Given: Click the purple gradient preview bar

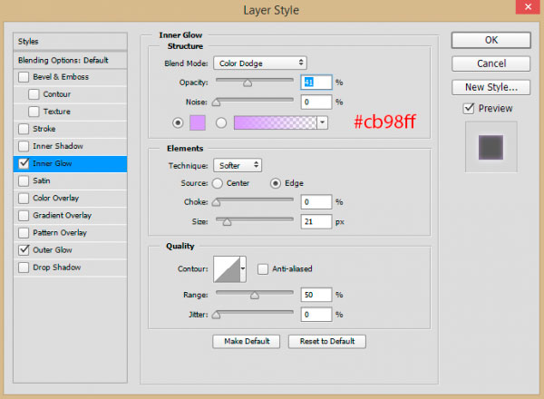Looking at the screenshot, I should (x=276, y=122).
